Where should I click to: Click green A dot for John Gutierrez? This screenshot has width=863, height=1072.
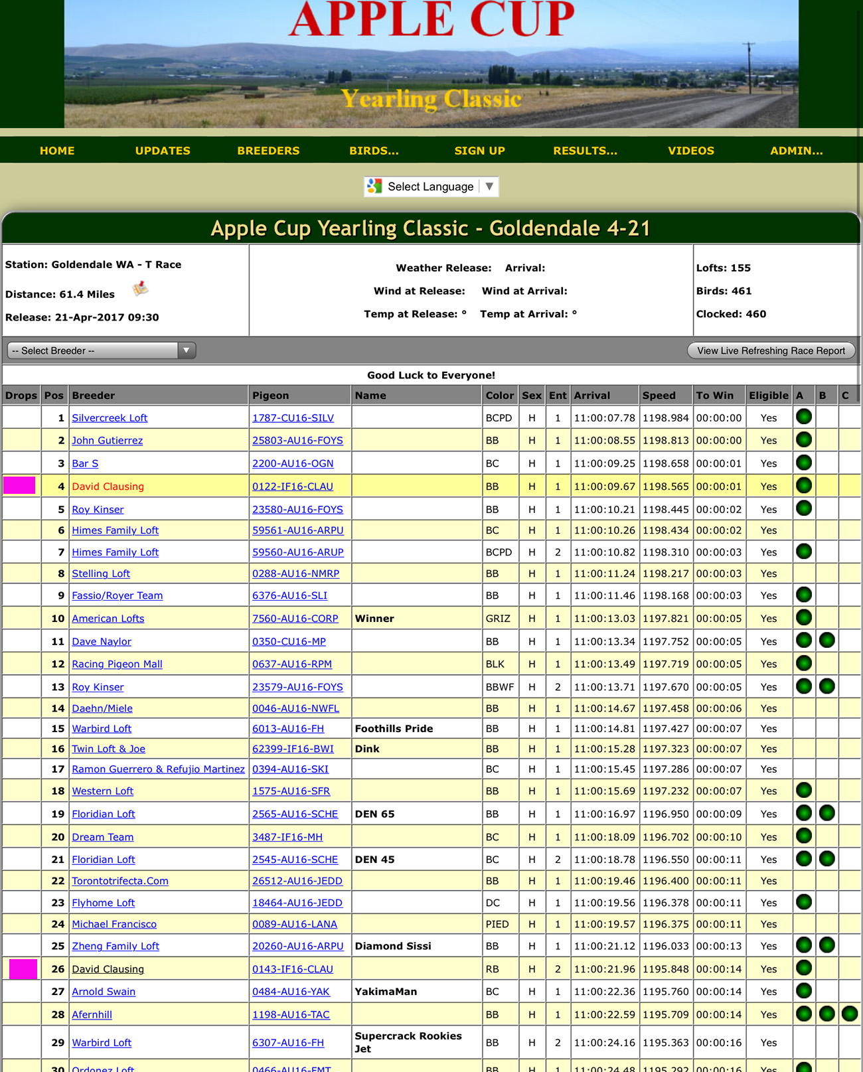[x=803, y=439]
